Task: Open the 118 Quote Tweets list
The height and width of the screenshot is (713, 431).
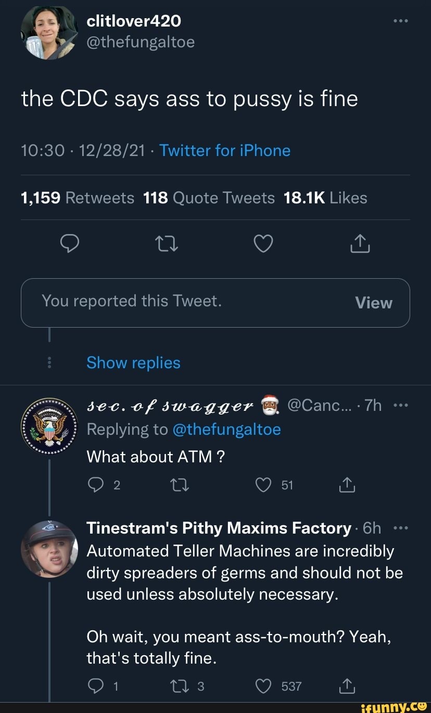Action: pos(209,198)
